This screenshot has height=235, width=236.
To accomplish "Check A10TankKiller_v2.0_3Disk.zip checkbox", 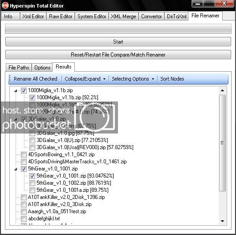I will 24,204.
